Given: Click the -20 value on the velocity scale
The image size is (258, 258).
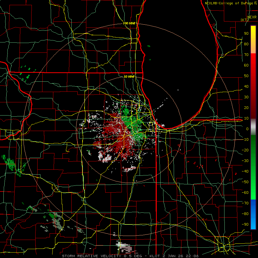Looking at the screenshot, I should coord(245,150).
